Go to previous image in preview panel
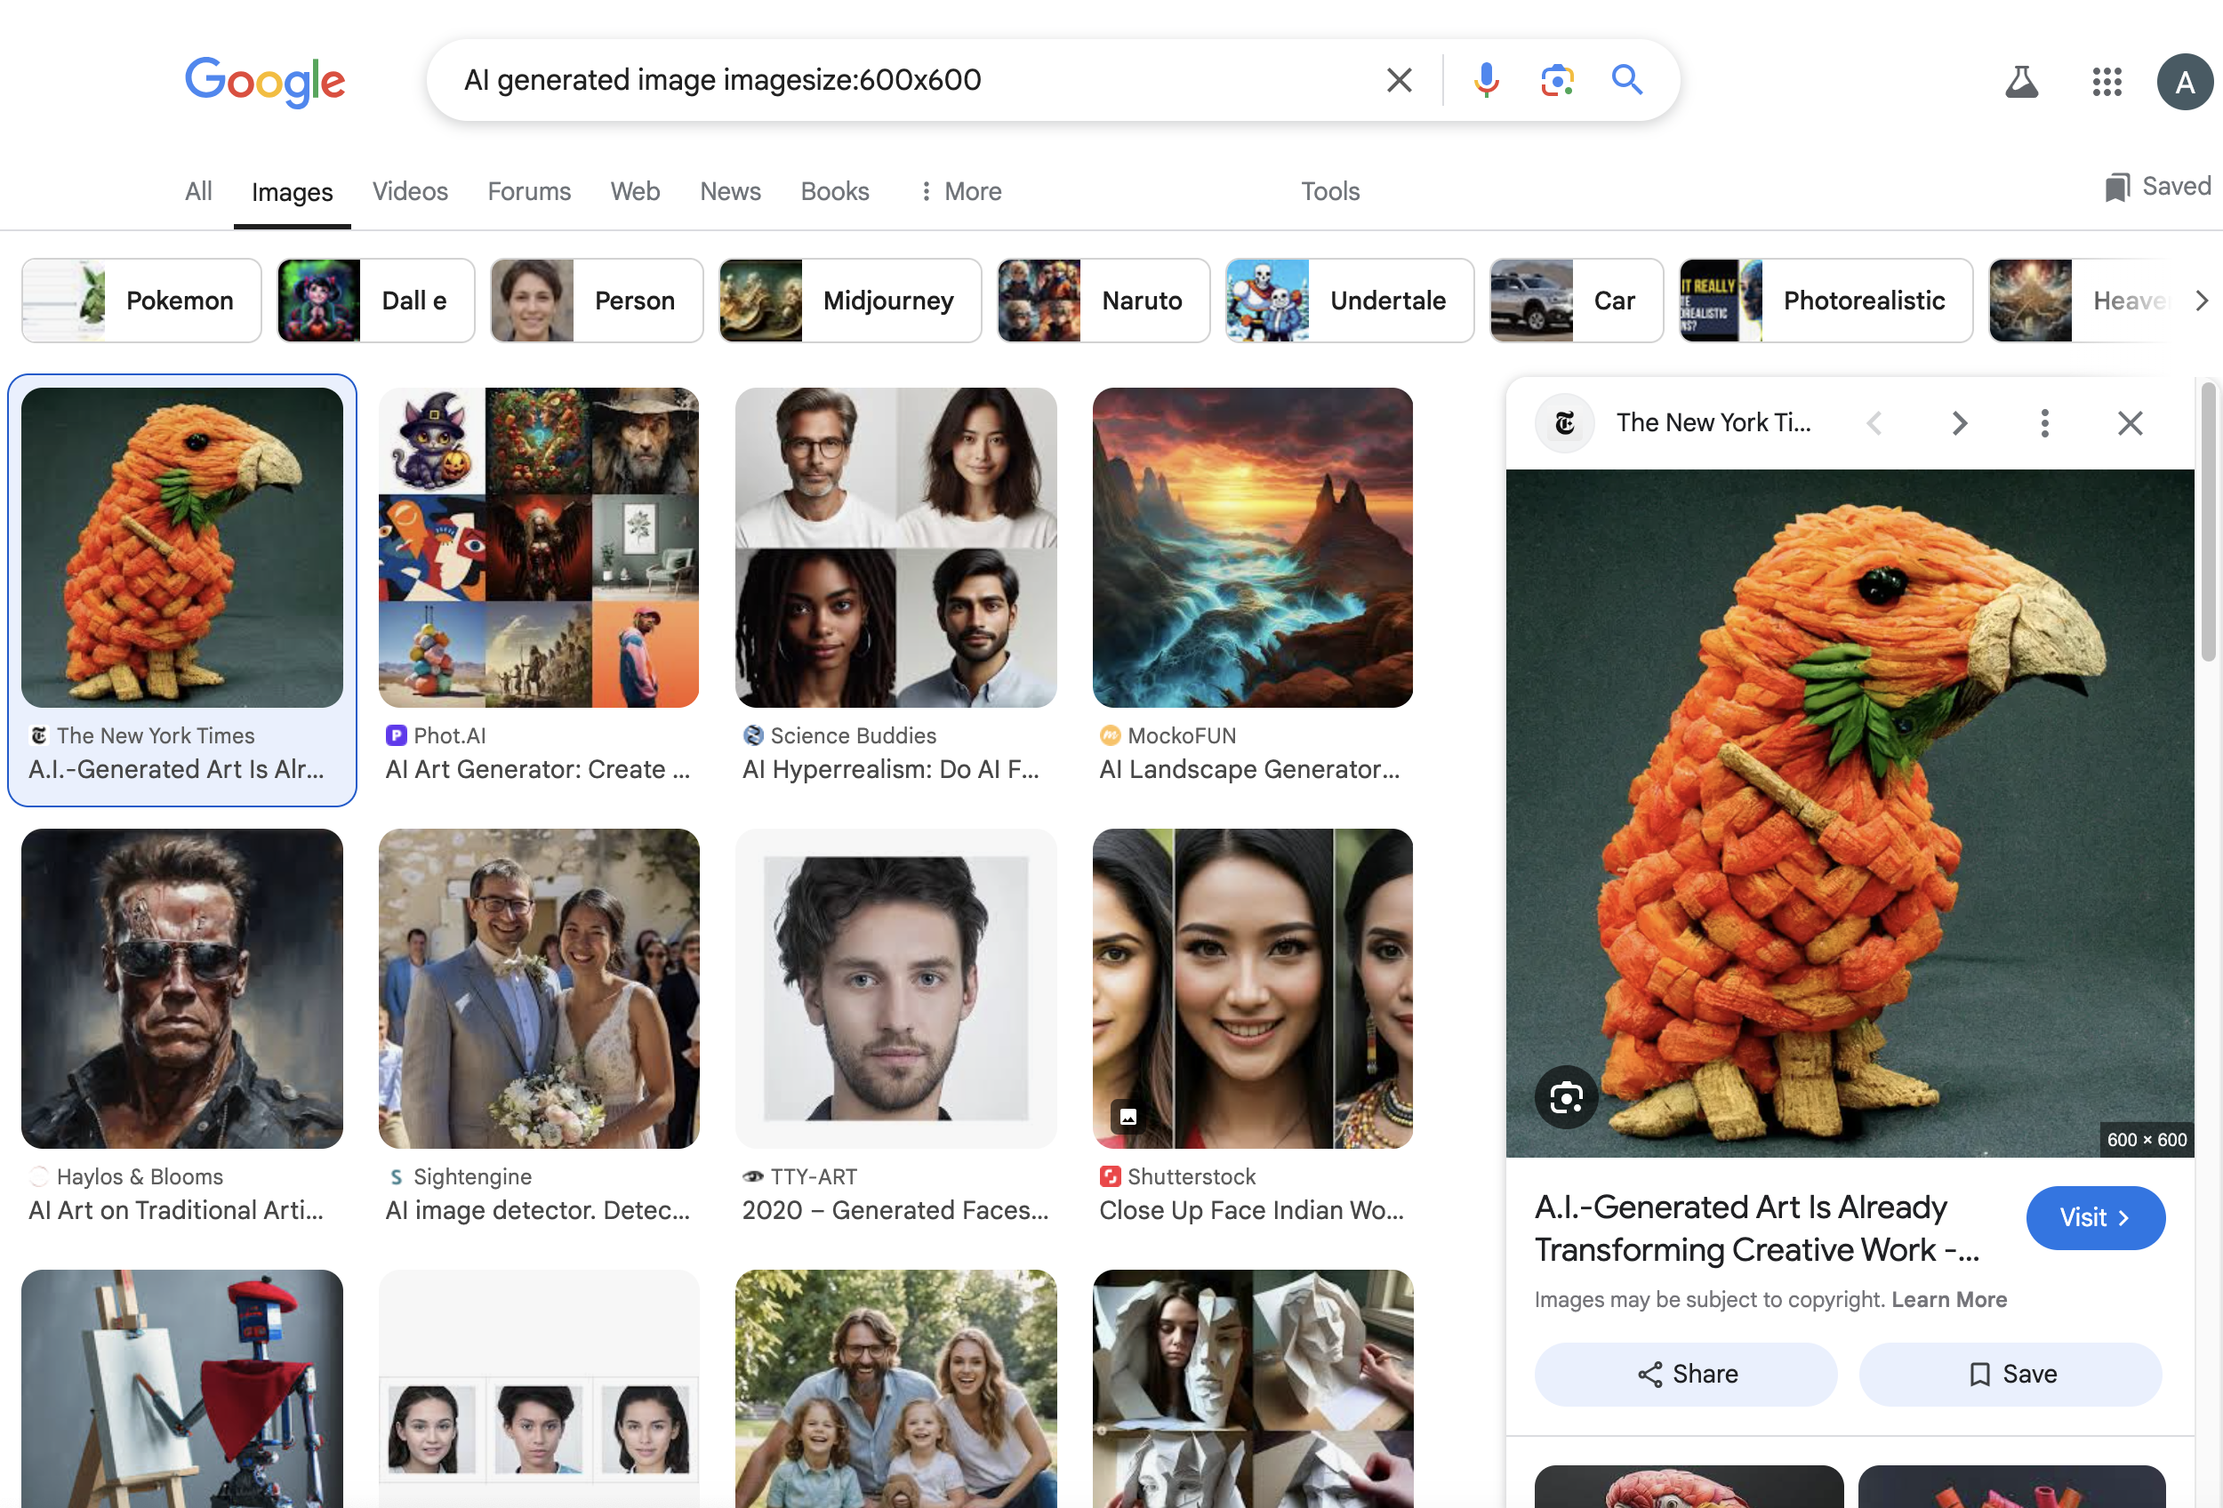 [1874, 422]
